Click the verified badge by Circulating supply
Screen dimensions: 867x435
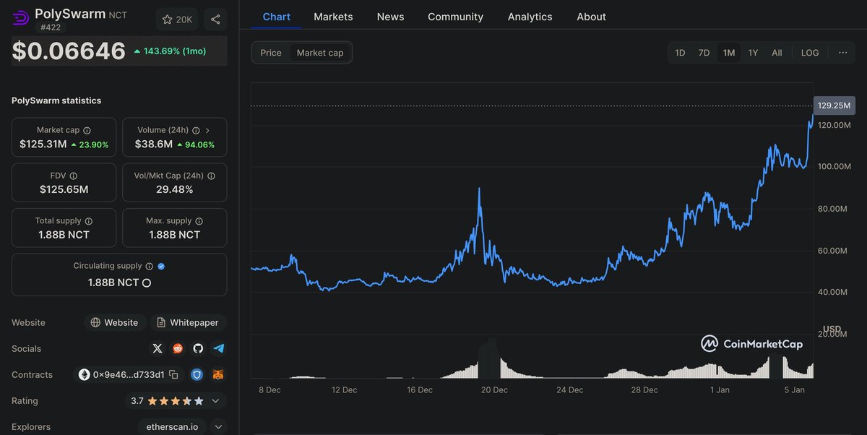click(x=161, y=266)
